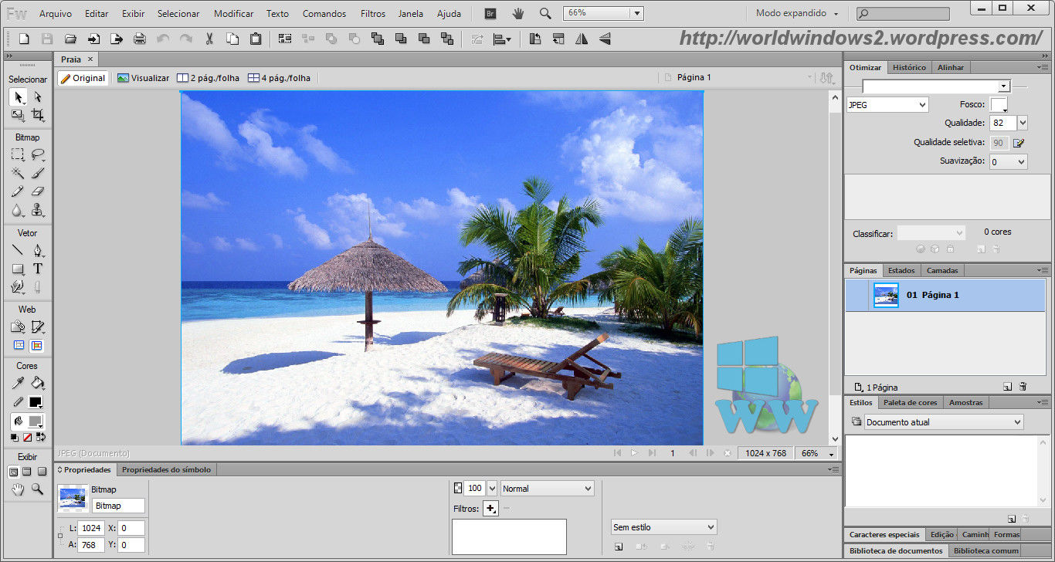The height and width of the screenshot is (562, 1055).
Task: Enable the hide slices view button
Action: (x=19, y=346)
